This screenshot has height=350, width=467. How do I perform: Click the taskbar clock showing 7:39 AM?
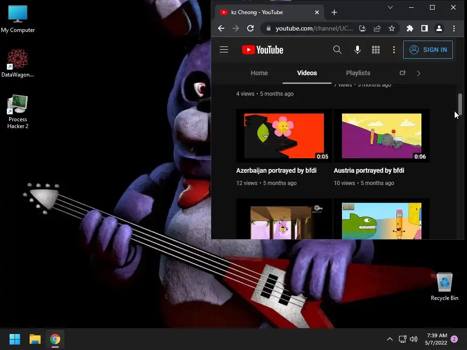point(436,339)
